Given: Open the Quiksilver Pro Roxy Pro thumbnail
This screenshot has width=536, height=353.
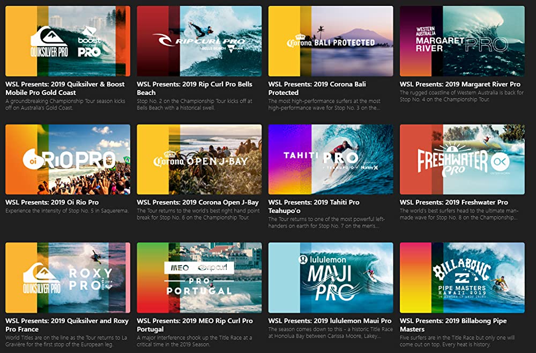Looking at the screenshot, I should [x=68, y=278].
